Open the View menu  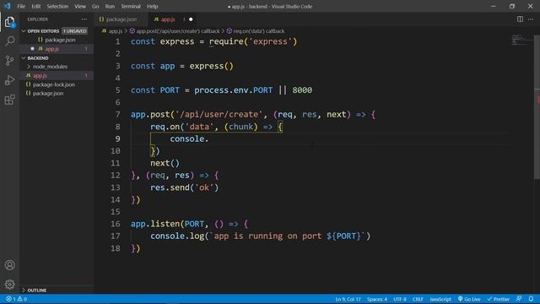coord(80,6)
